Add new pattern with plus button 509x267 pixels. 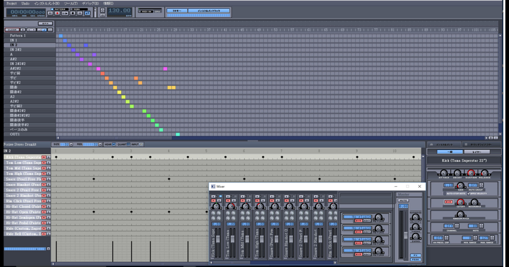(23, 30)
